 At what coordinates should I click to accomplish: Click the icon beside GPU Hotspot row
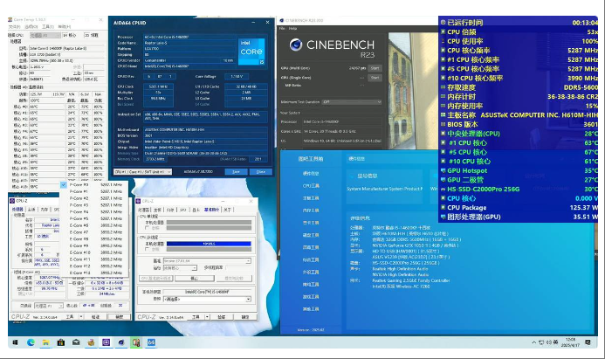(x=443, y=170)
